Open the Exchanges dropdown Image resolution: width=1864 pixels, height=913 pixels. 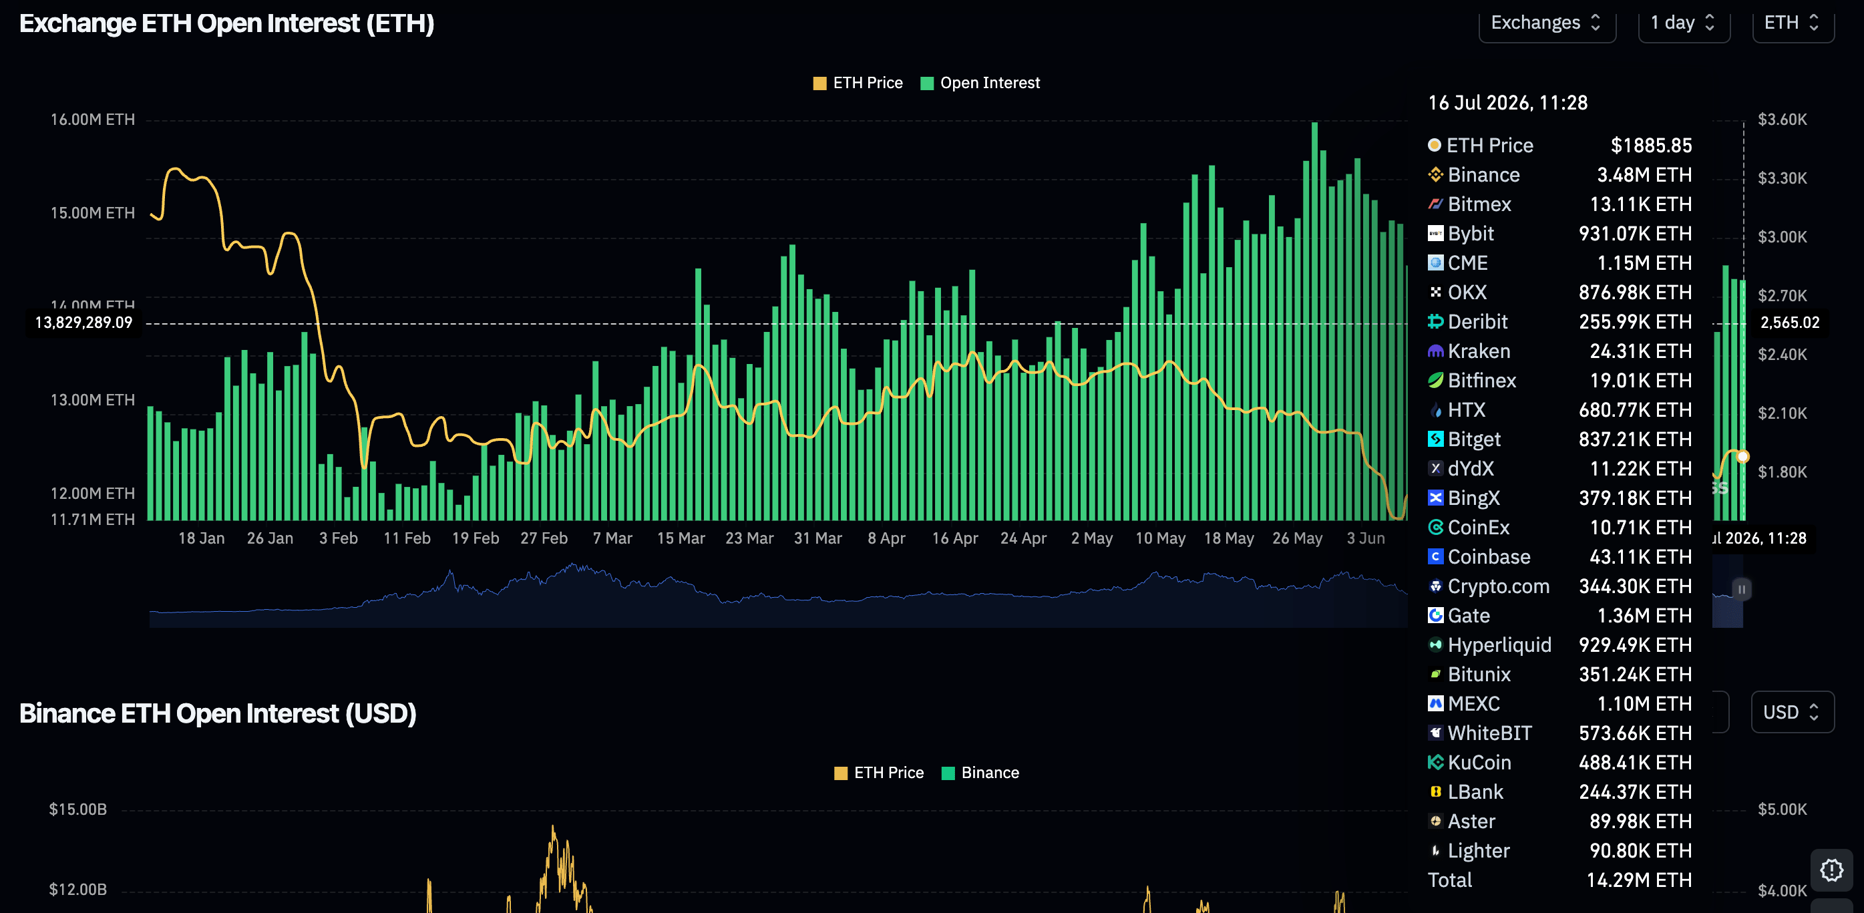[1546, 23]
